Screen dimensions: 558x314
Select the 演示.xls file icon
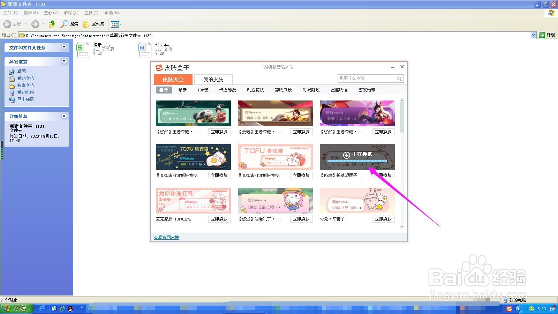(x=83, y=50)
